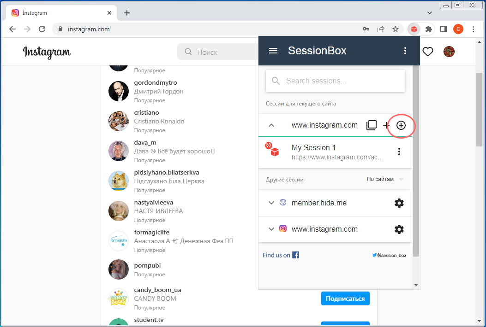This screenshot has width=486, height=327.
Task: Open pidslyhano.bilatserkva profile
Action: [x=167, y=173]
